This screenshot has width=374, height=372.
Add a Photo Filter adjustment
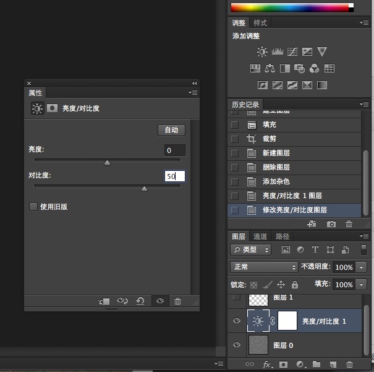pos(299,69)
